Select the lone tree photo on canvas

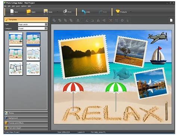[130, 51]
